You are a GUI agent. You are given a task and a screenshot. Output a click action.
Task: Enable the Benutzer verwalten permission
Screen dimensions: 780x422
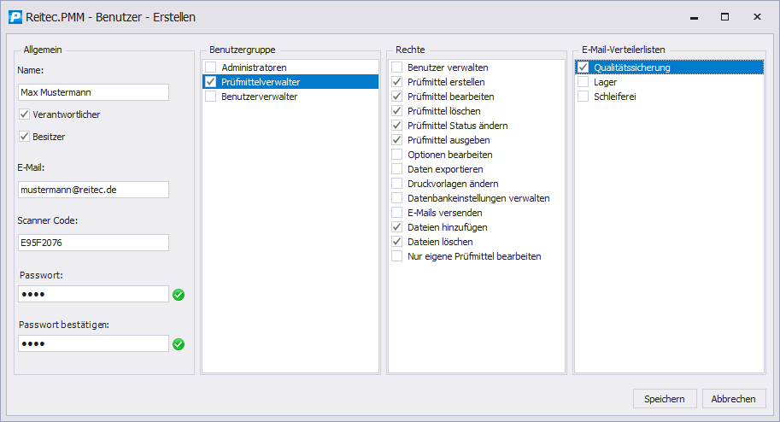[x=396, y=67]
